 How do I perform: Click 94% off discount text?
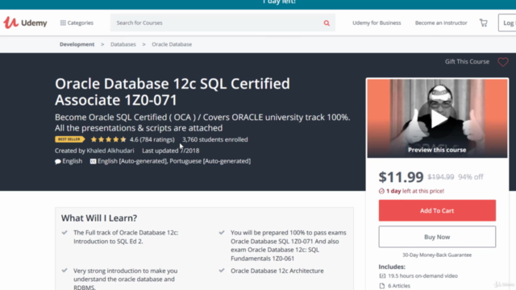tap(471, 177)
